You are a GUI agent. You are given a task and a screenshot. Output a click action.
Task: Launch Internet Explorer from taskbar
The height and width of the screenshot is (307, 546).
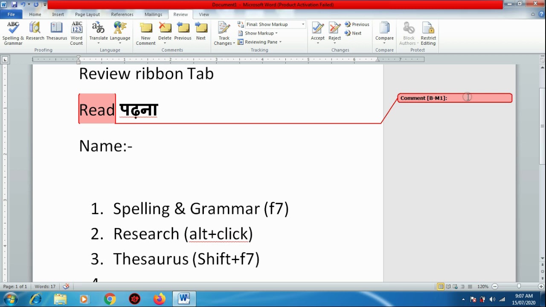35,299
